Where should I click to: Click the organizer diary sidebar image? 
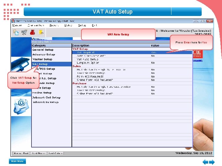tap(20, 64)
